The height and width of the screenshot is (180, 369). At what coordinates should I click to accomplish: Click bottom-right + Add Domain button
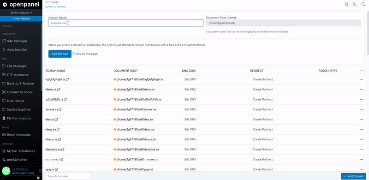point(353,176)
